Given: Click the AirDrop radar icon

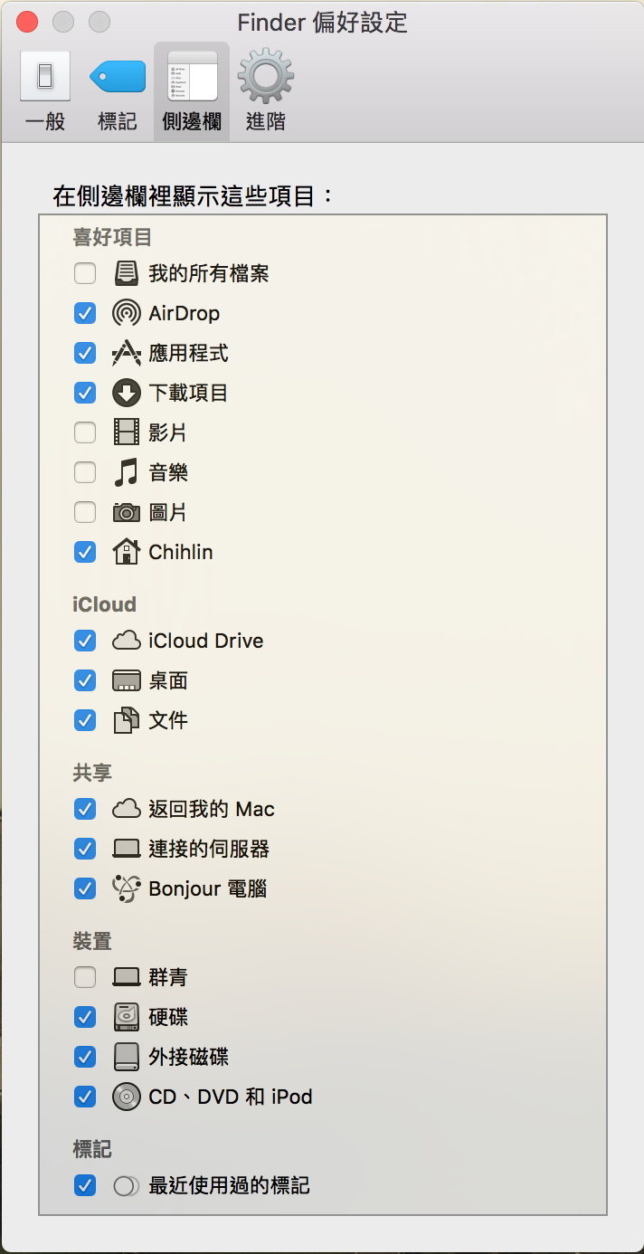Looking at the screenshot, I should pyautogui.click(x=127, y=313).
